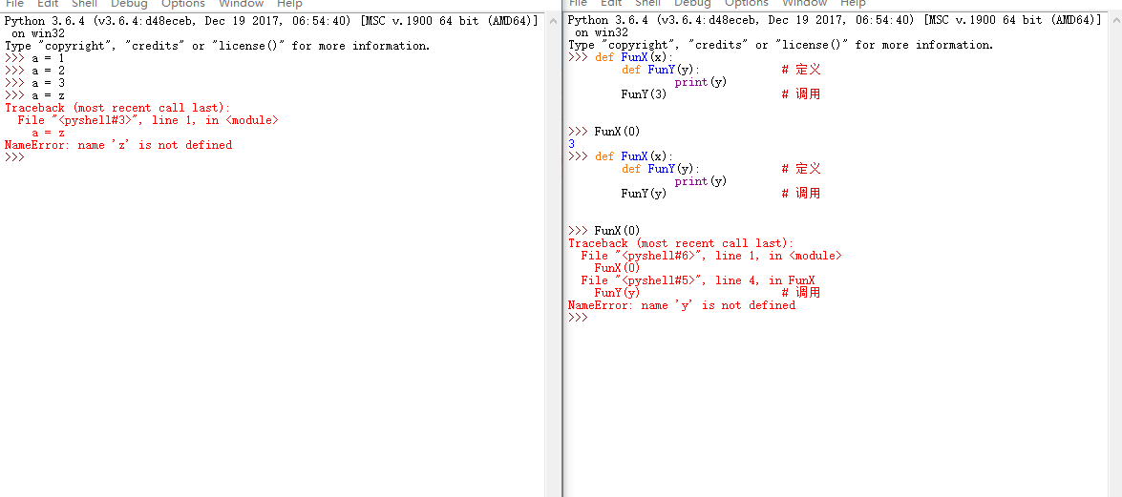
Task: Open Window menu in right IDLE window
Action: 804,4
